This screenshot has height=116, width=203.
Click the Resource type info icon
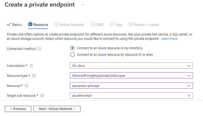click(34, 76)
